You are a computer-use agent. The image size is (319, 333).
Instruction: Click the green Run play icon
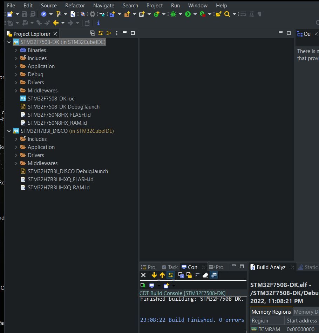click(188, 14)
